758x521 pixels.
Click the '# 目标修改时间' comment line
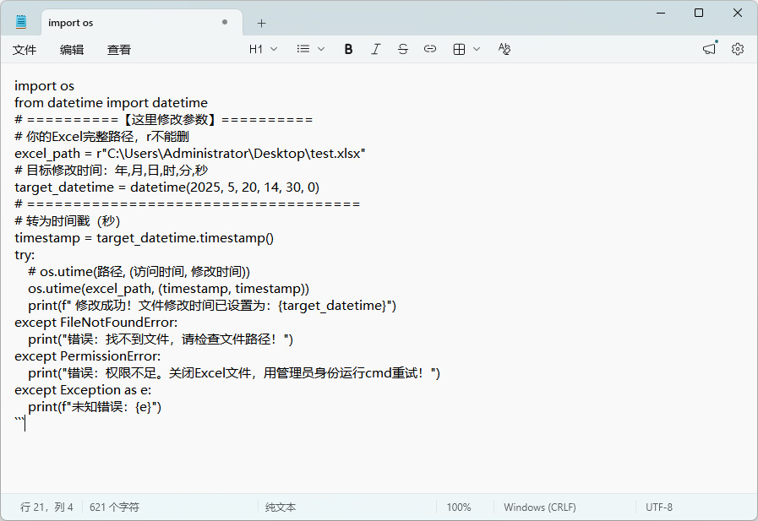tap(112, 171)
